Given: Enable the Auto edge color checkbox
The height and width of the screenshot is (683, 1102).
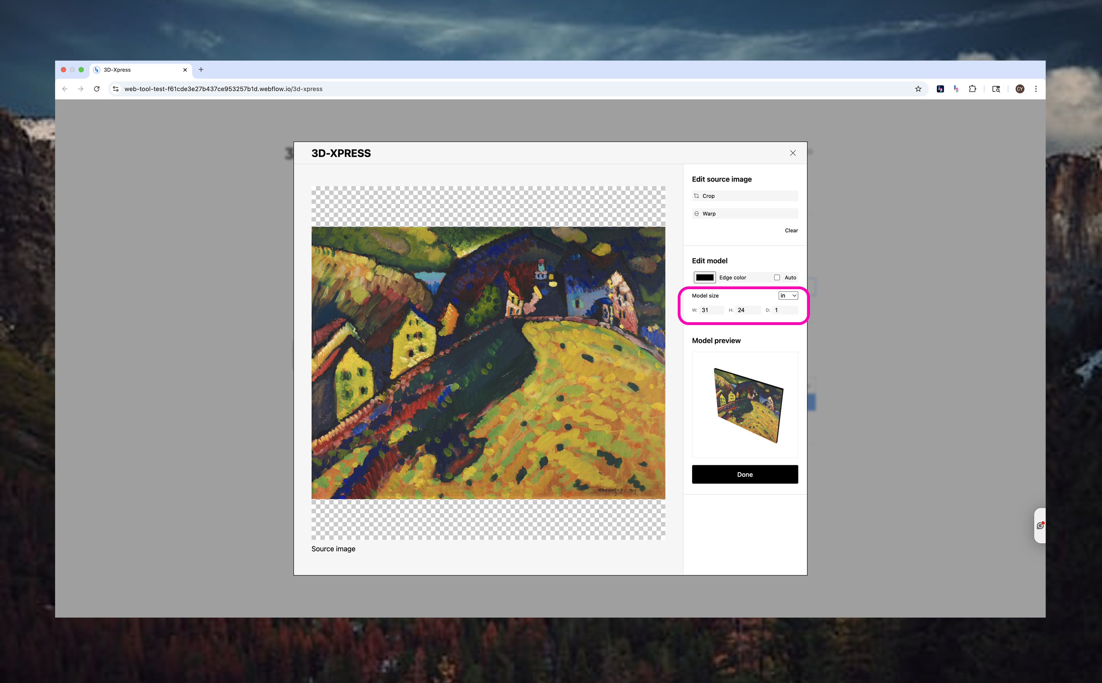Looking at the screenshot, I should [777, 277].
